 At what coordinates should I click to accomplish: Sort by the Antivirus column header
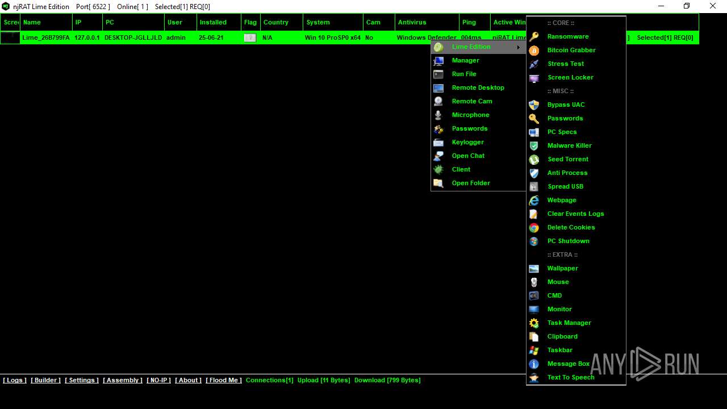[x=427, y=22]
